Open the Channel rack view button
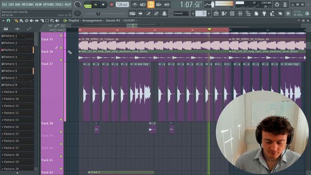The image size is (311, 175). pyautogui.click(x=232, y=14)
